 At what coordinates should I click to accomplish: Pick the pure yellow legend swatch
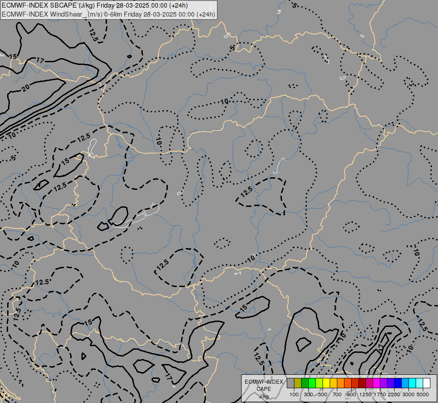[x=327, y=383]
